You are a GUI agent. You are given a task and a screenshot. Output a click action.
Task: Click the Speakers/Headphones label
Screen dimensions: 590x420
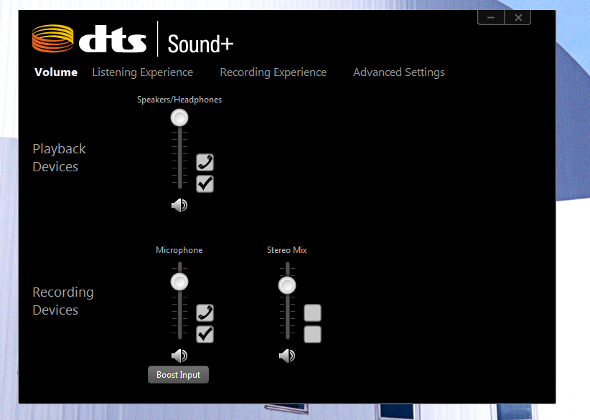point(179,100)
